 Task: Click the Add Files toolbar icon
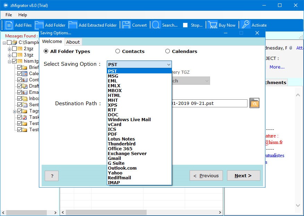click(x=9, y=25)
